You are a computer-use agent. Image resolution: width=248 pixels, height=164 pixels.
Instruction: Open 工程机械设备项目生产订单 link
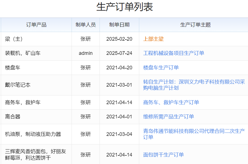click(x=174, y=53)
